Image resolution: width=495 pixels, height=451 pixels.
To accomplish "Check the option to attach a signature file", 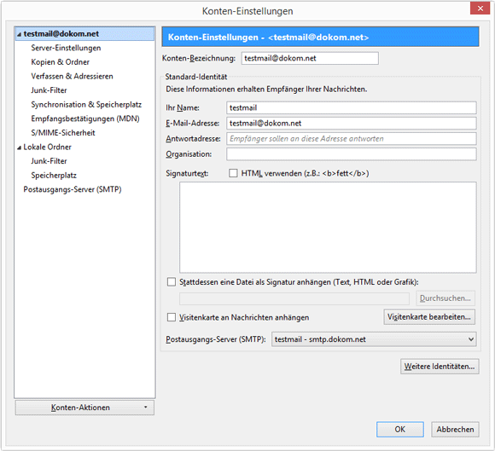I will coord(172,282).
